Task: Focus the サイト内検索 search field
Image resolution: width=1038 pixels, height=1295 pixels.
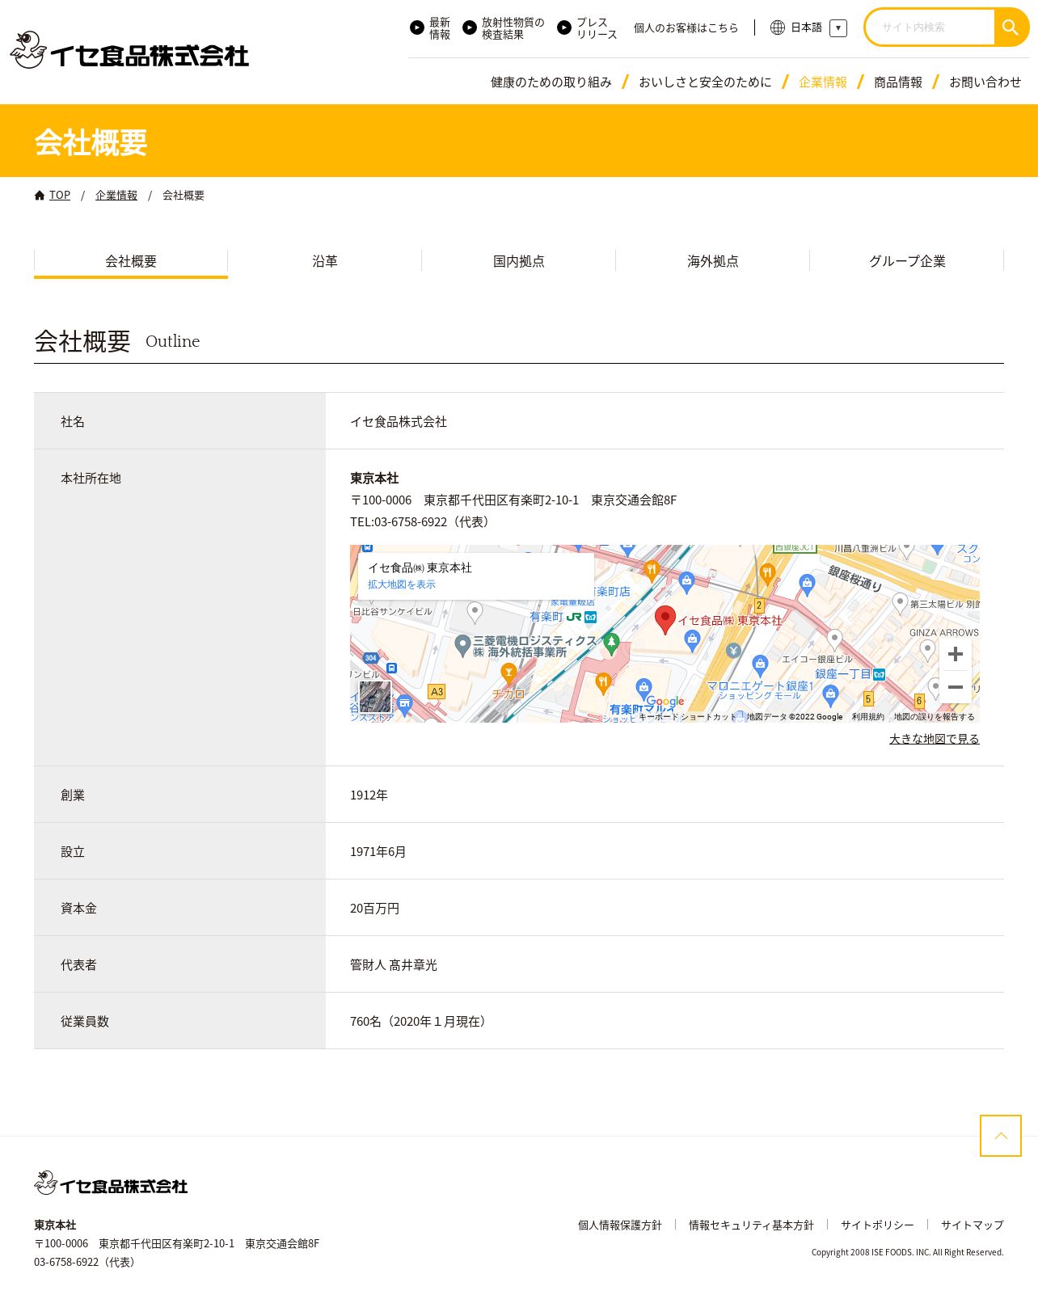Action: click(x=930, y=27)
